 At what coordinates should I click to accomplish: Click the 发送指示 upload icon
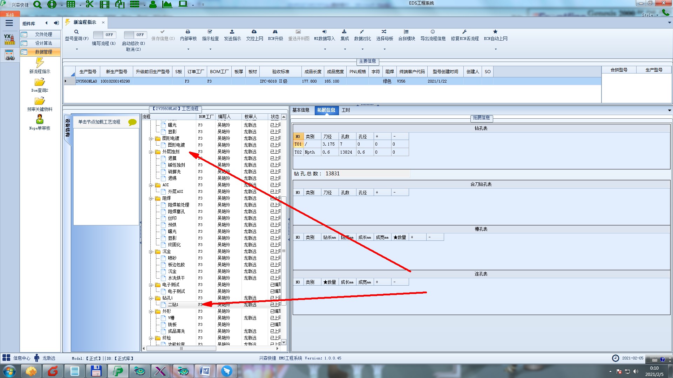pyautogui.click(x=232, y=32)
